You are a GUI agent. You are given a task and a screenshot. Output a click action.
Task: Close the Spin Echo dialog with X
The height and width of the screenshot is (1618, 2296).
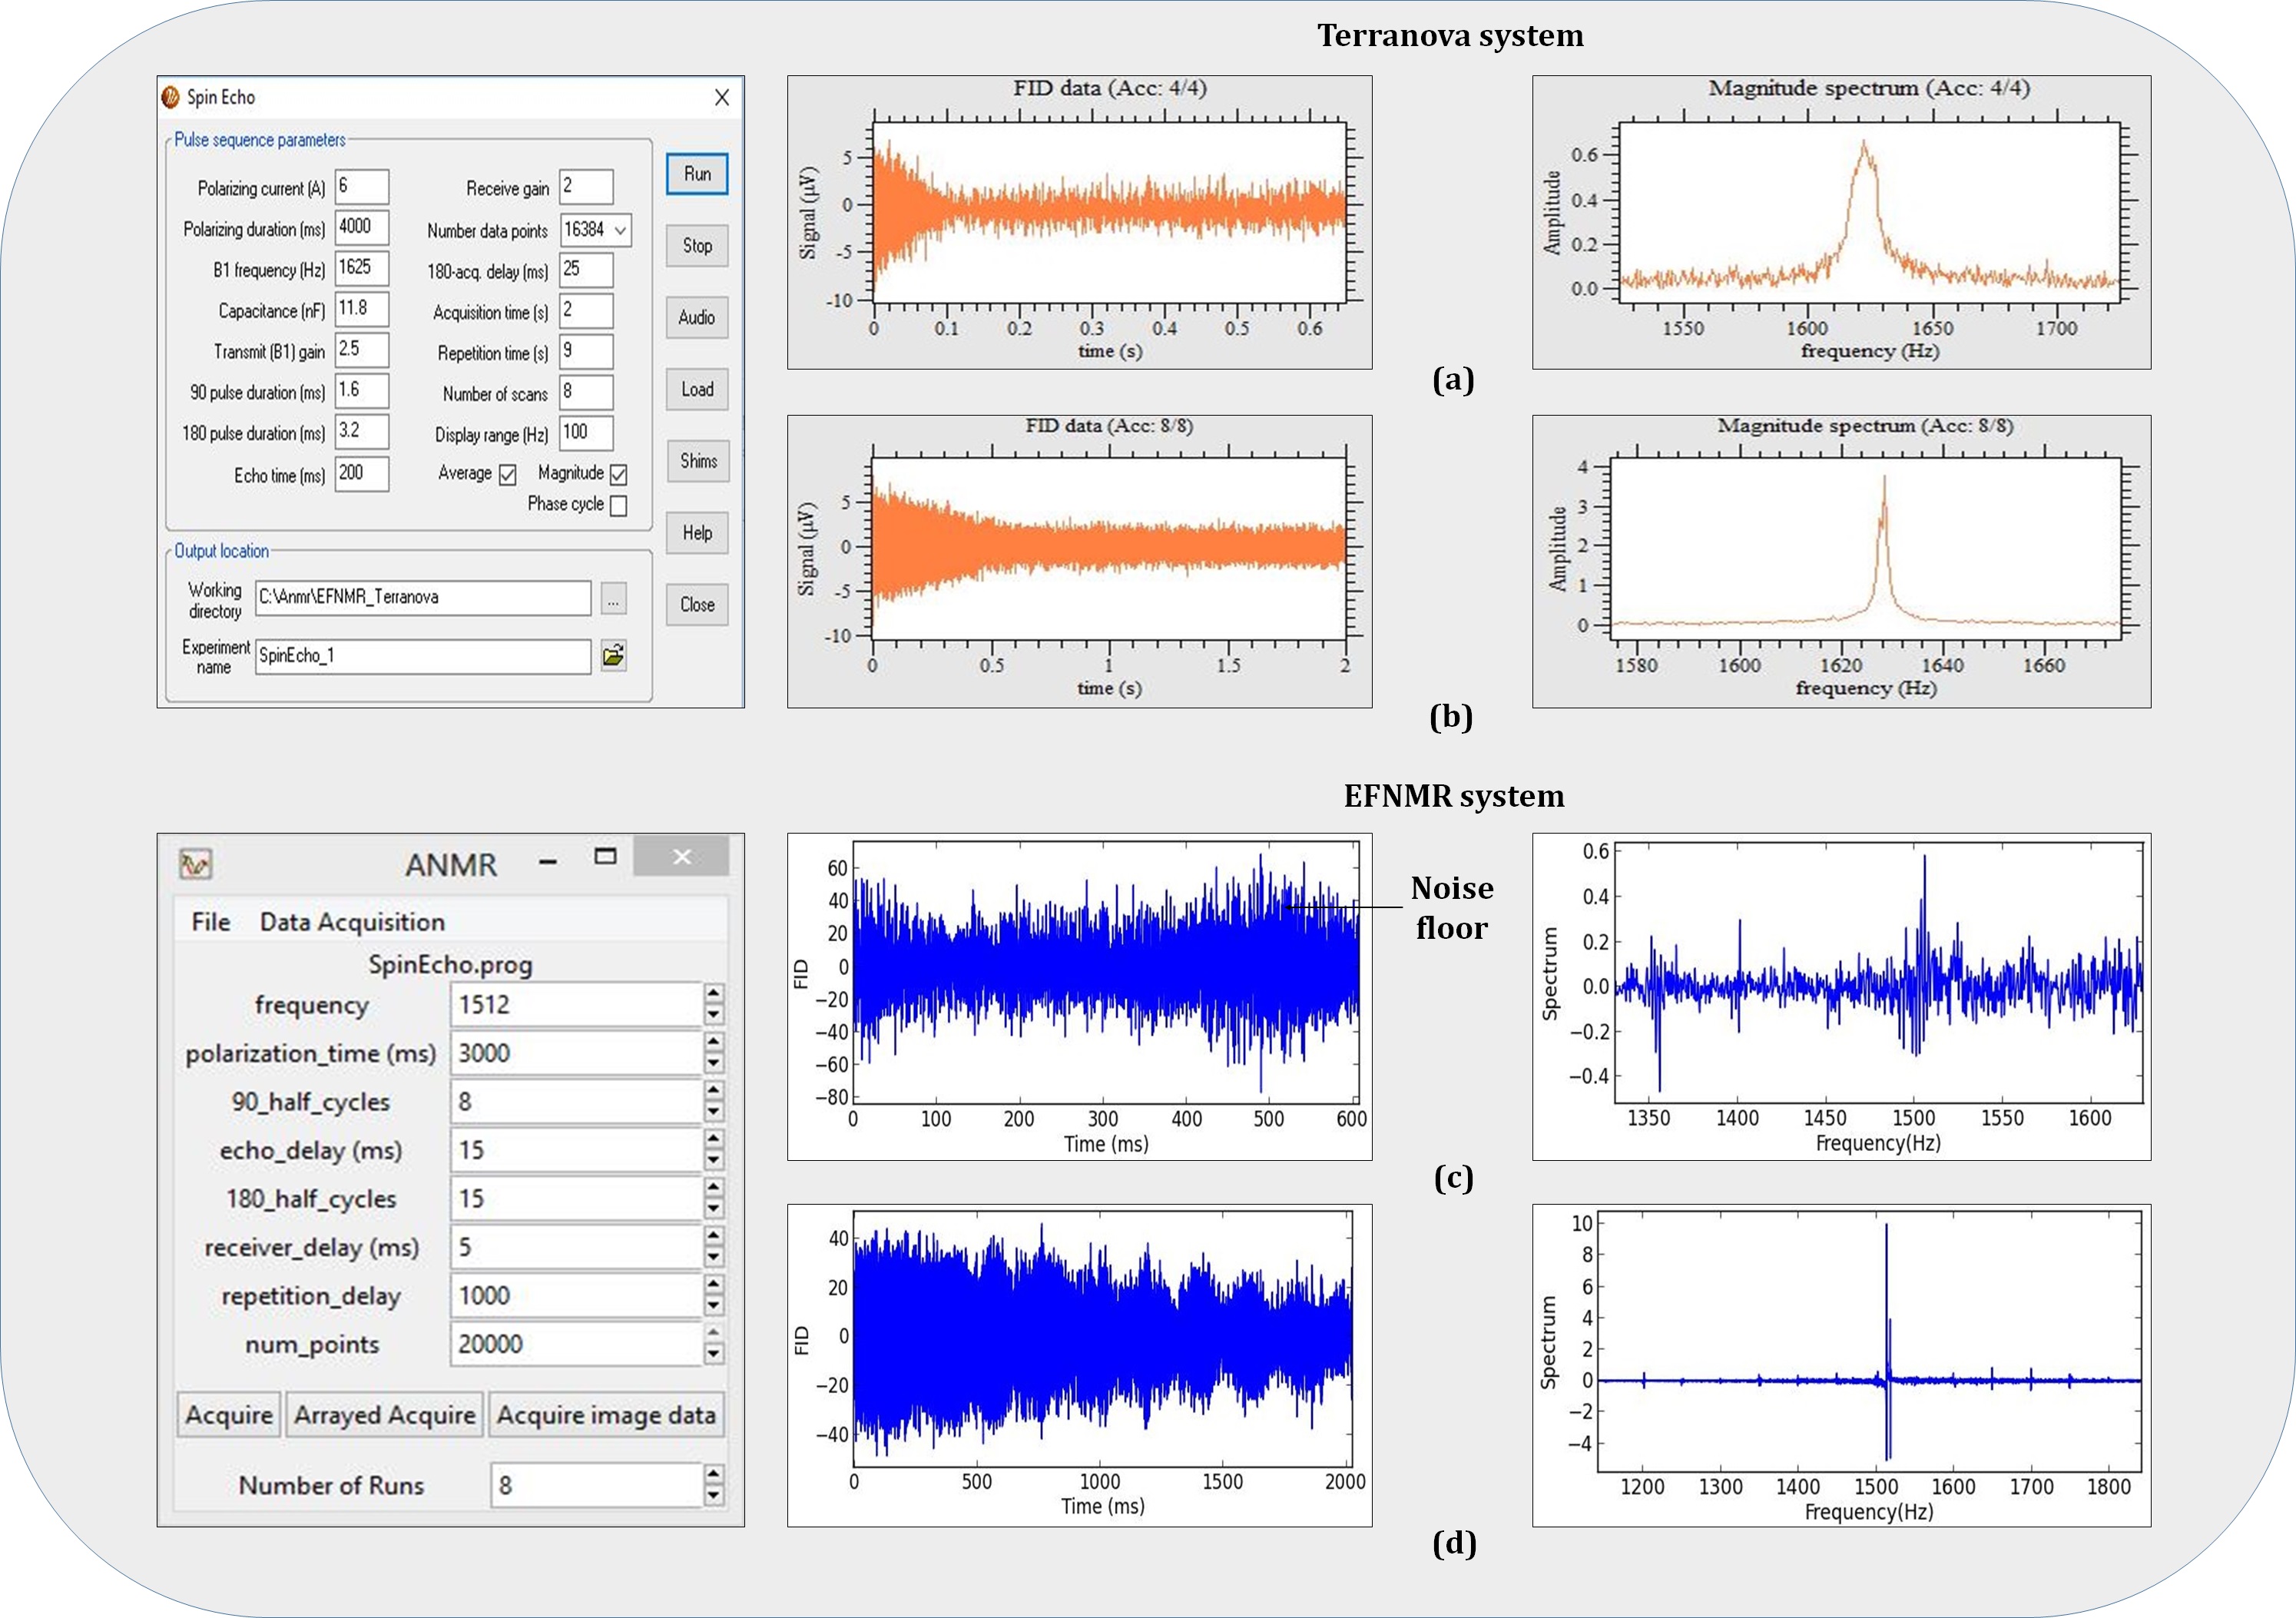pyautogui.click(x=722, y=97)
